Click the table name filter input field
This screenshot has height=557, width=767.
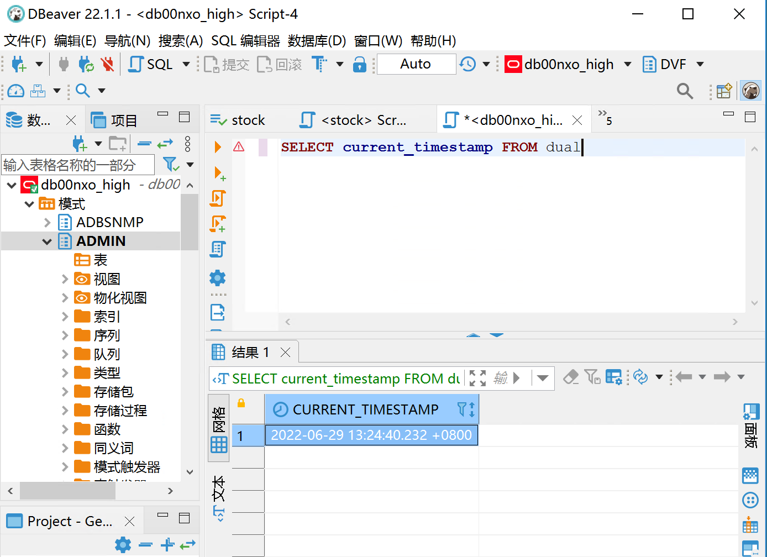click(77, 165)
